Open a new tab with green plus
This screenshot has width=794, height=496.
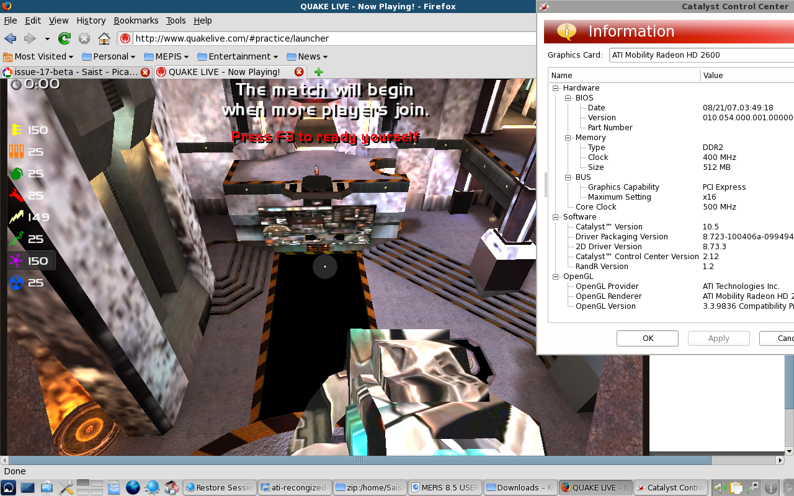318,72
